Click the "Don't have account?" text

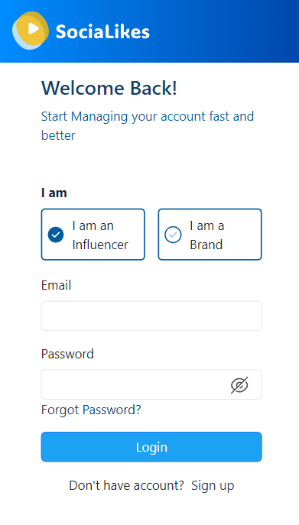(127, 485)
